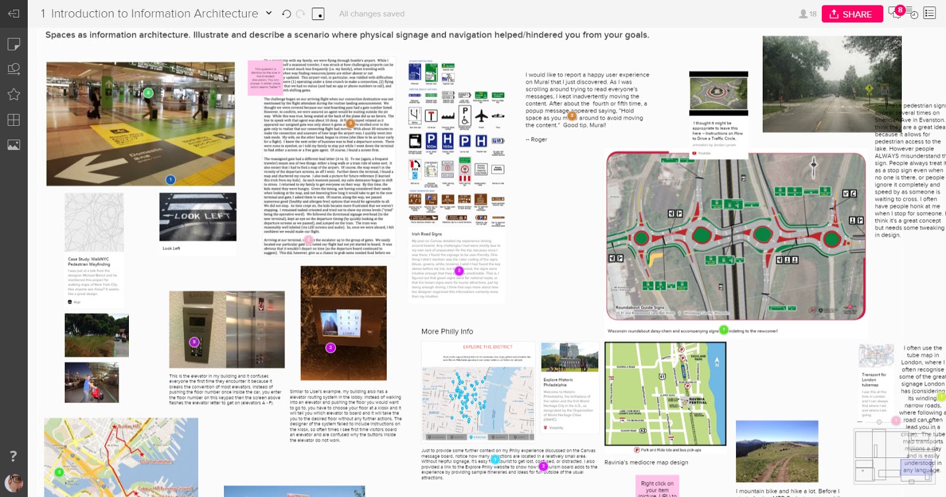The width and height of the screenshot is (946, 497).
Task: Select the Explore the District map image
Action: (478, 391)
